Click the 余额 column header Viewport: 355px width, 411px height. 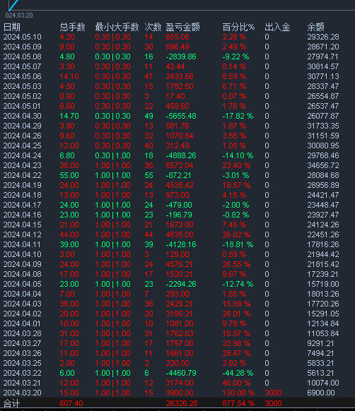tap(316, 27)
